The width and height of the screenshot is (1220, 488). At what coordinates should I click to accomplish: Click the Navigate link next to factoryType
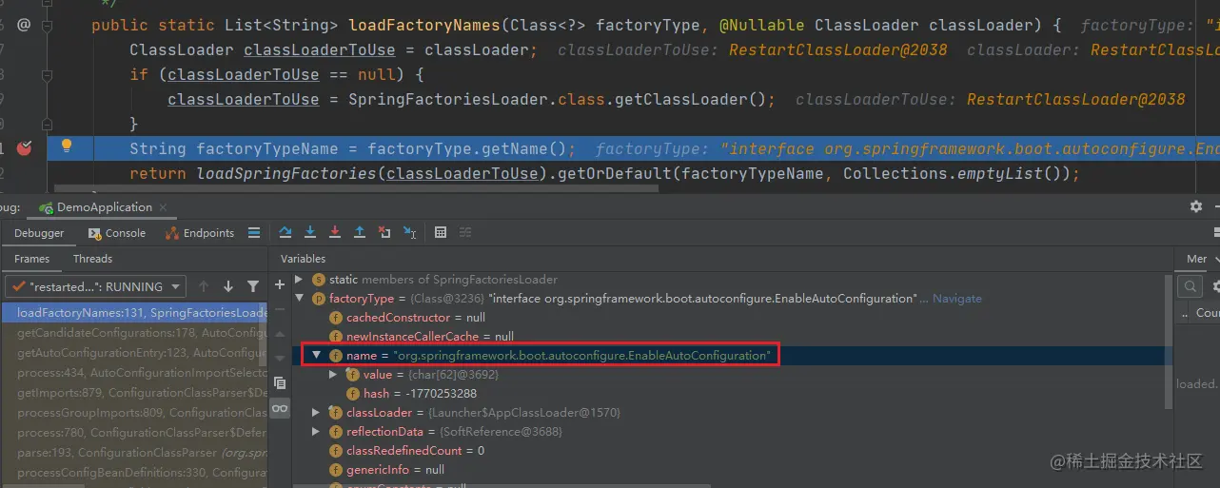pyautogui.click(x=956, y=299)
